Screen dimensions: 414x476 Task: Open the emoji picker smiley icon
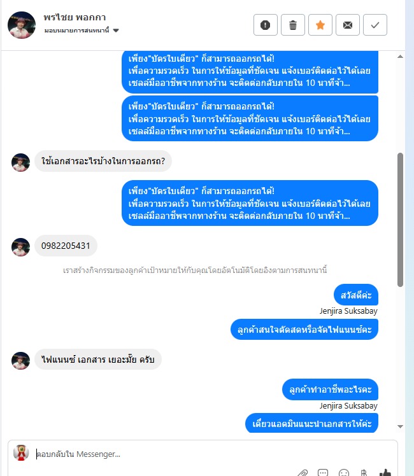point(343,473)
